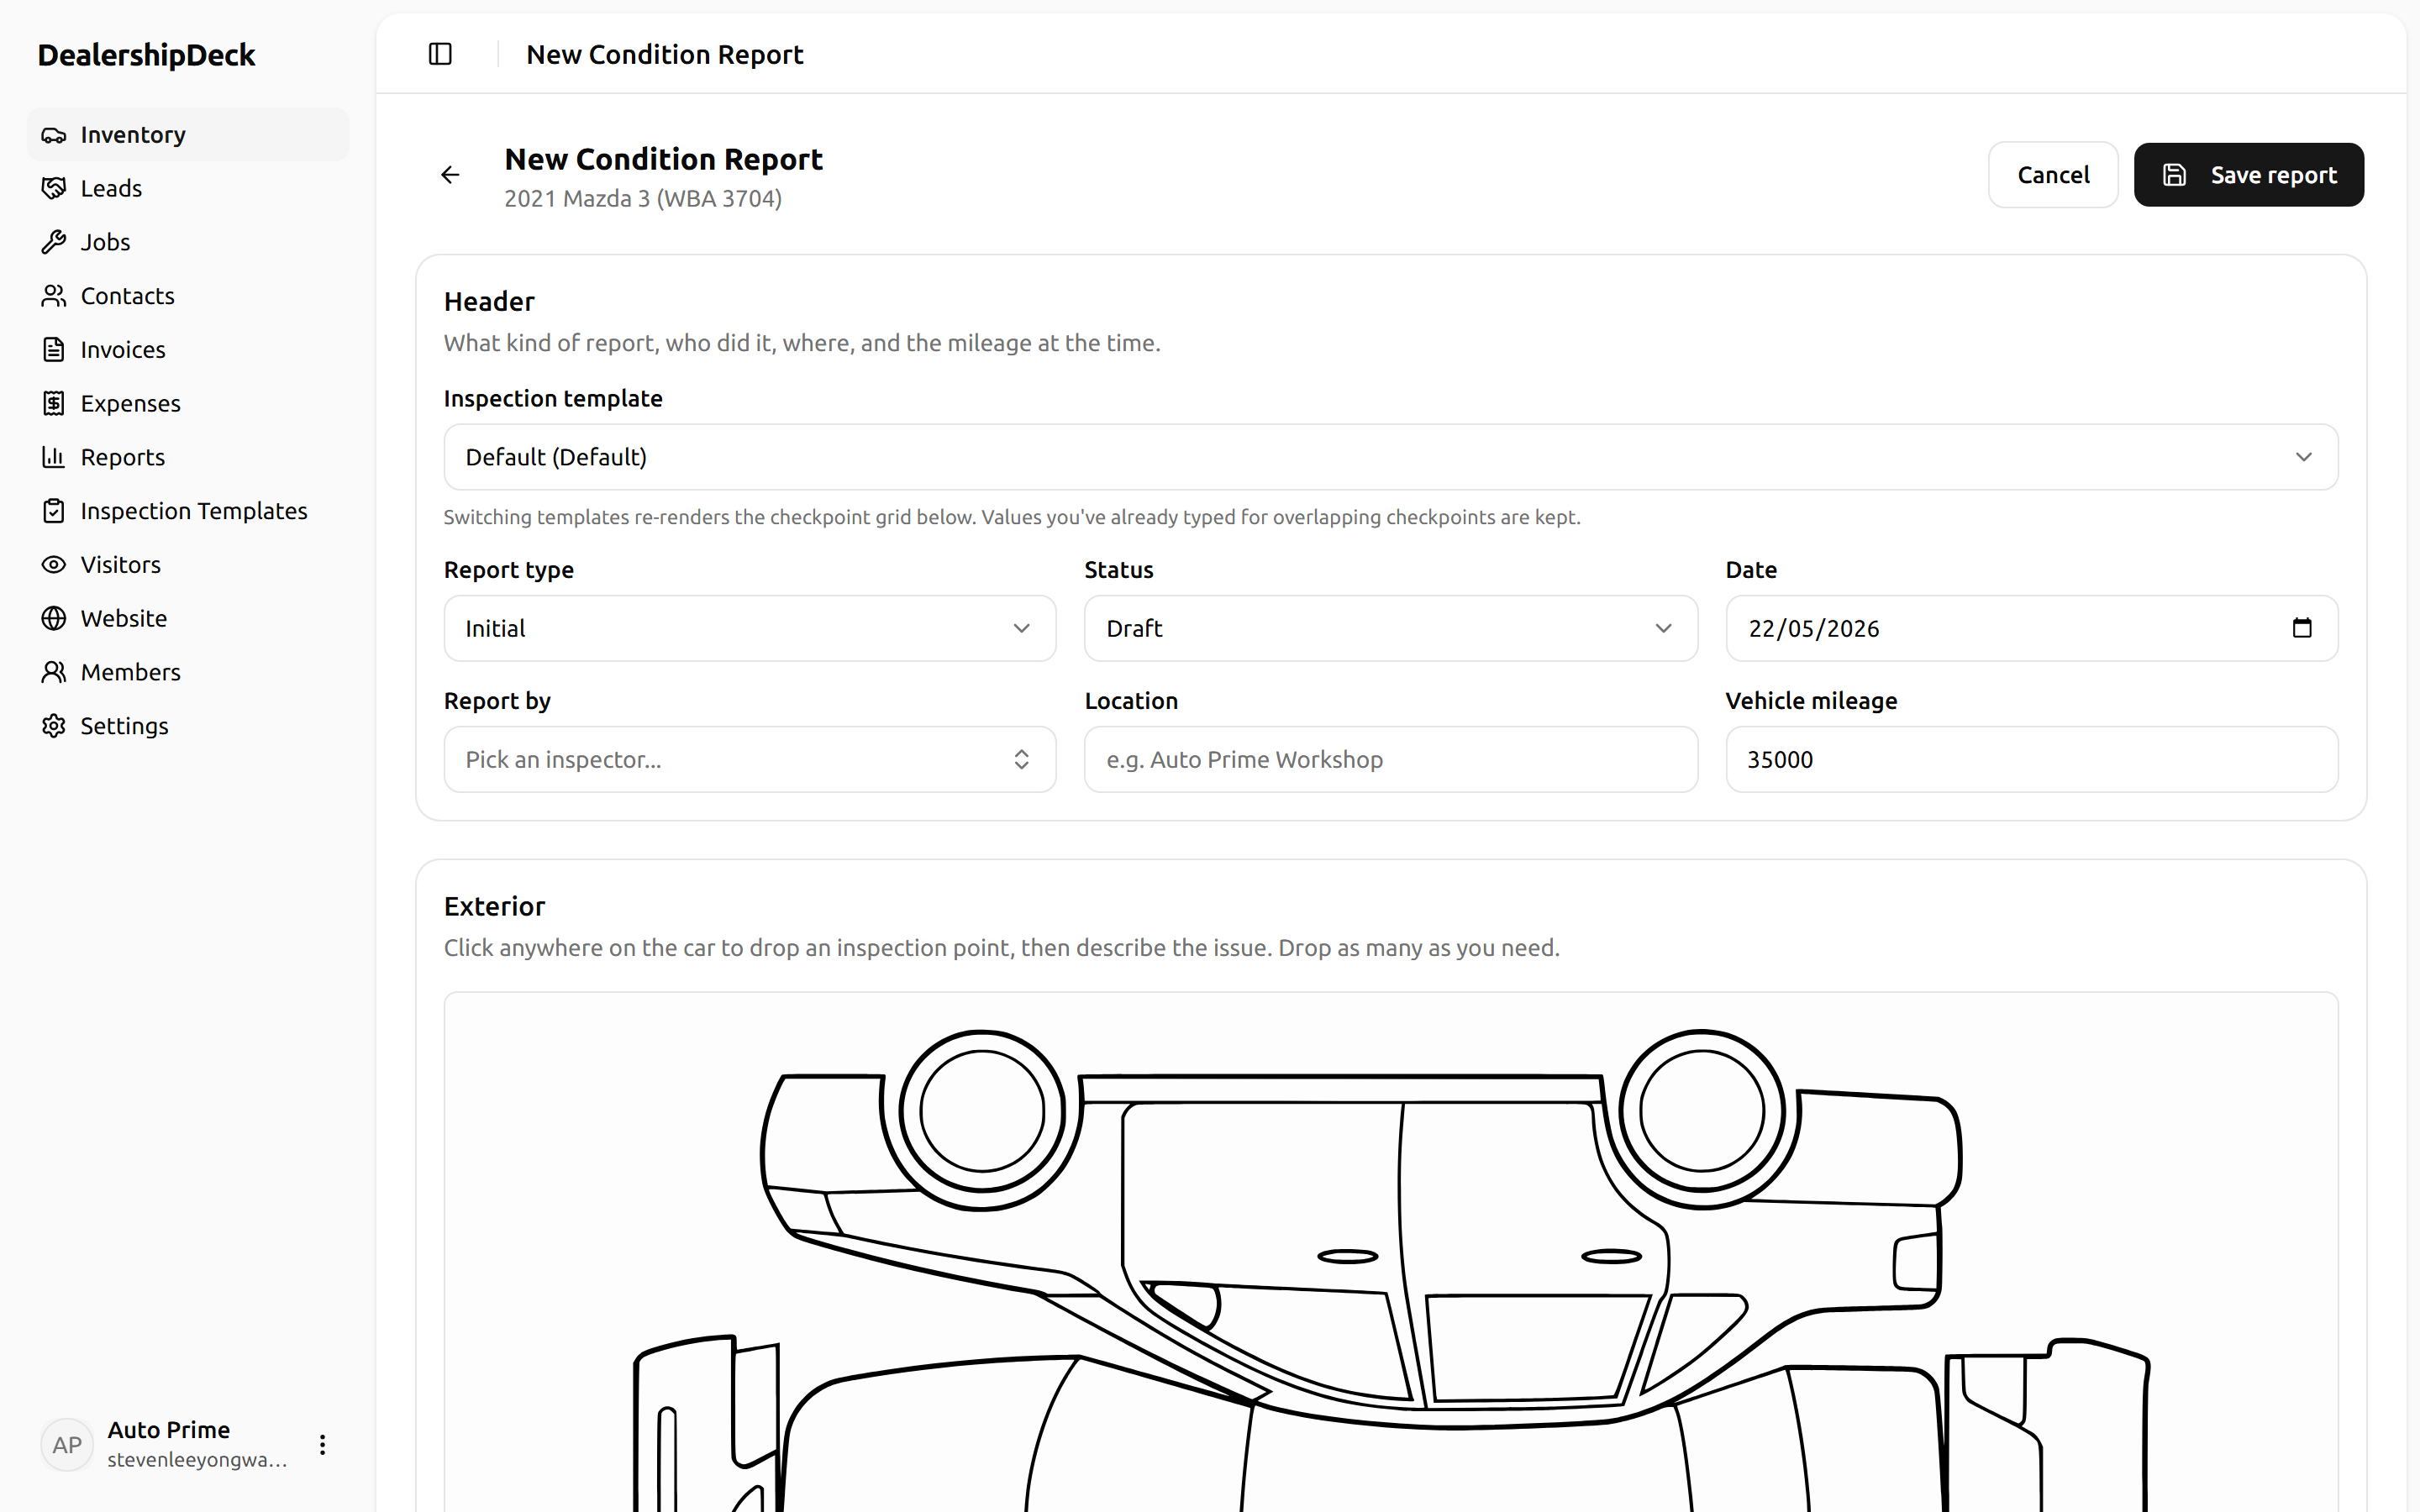Click the Members users icon

tap(54, 672)
